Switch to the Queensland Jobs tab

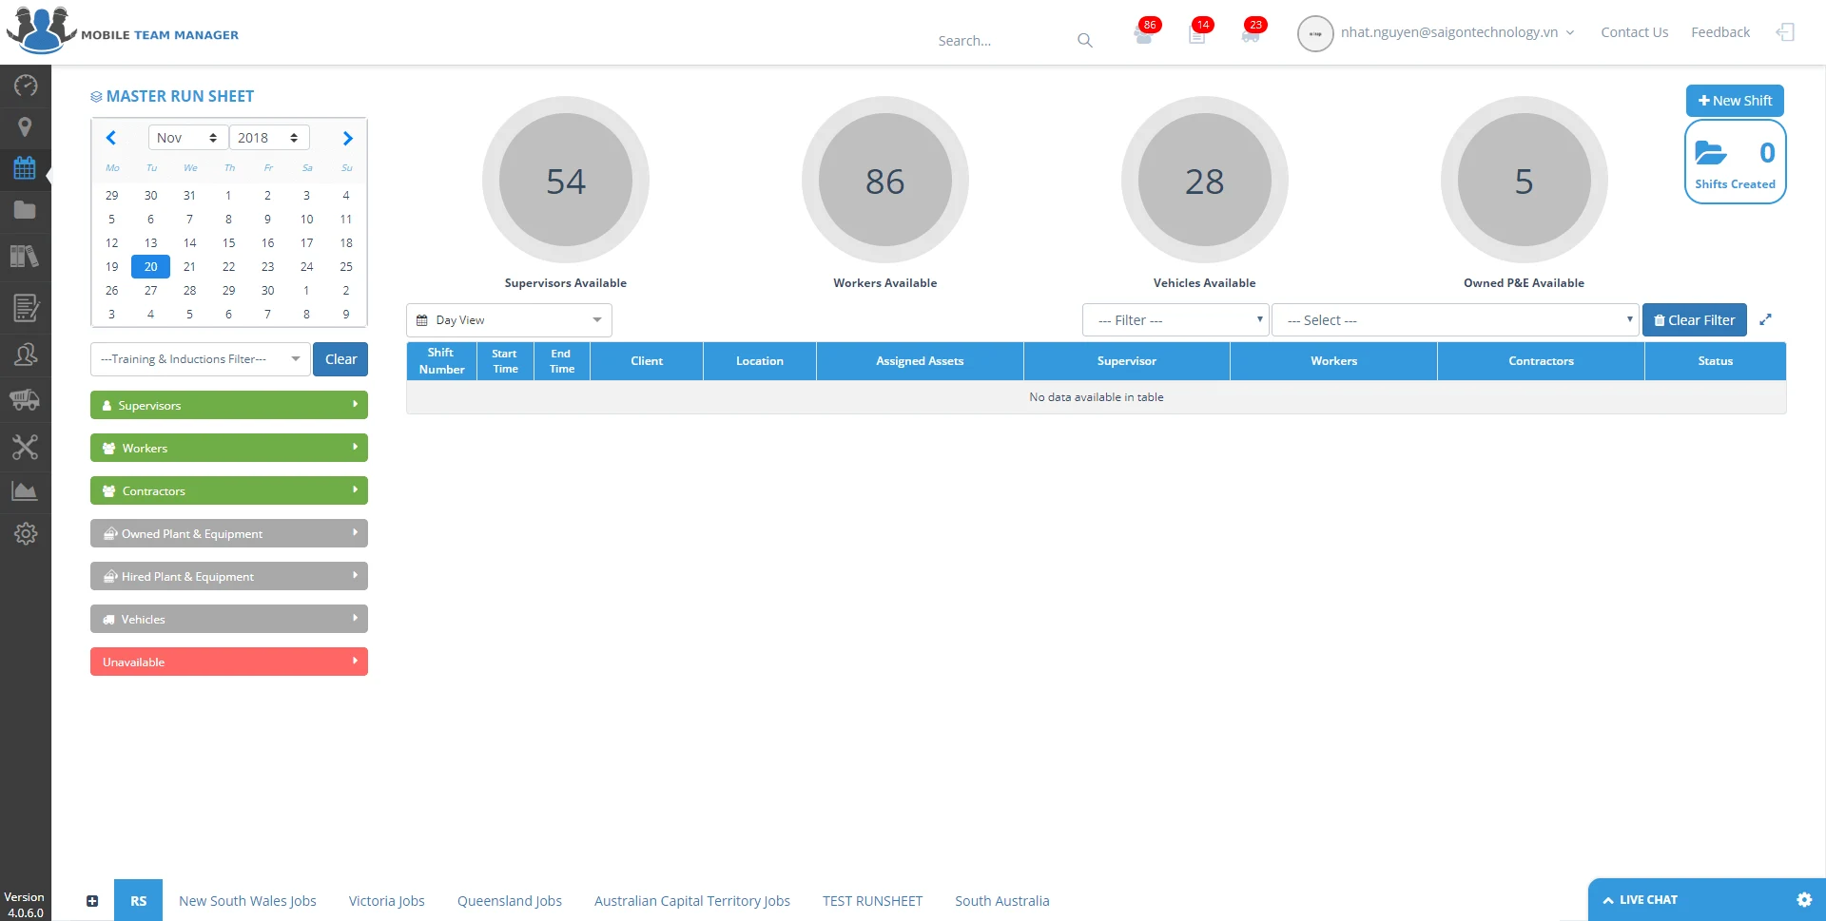(x=509, y=901)
